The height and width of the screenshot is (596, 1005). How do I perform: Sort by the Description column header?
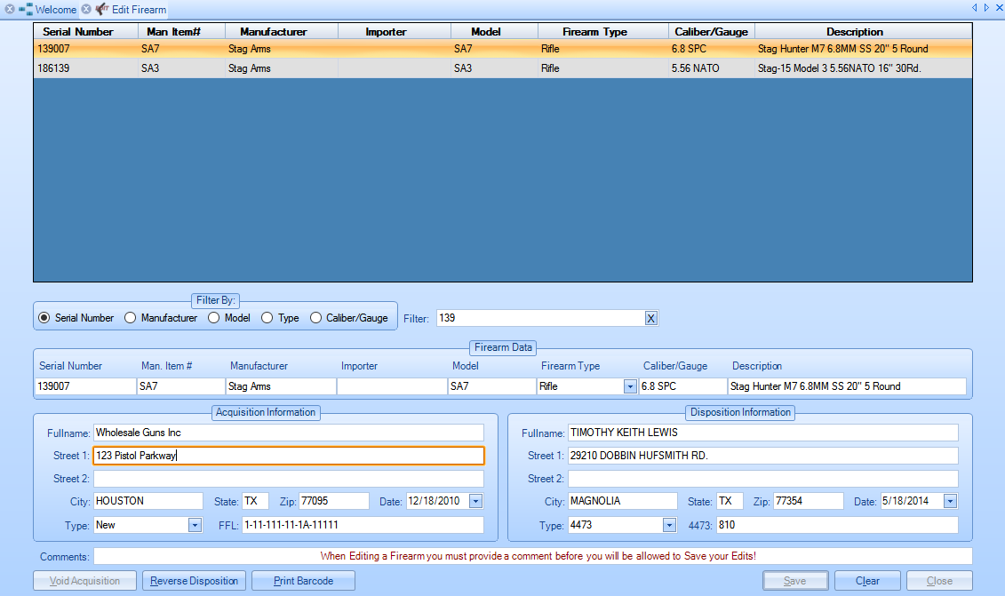pyautogui.click(x=864, y=31)
